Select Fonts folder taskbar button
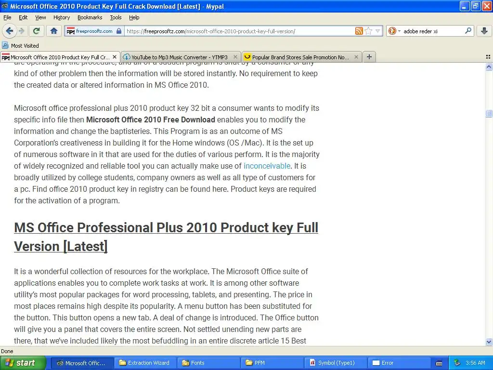Image resolution: width=493 pixels, height=370 pixels. click(x=208, y=363)
